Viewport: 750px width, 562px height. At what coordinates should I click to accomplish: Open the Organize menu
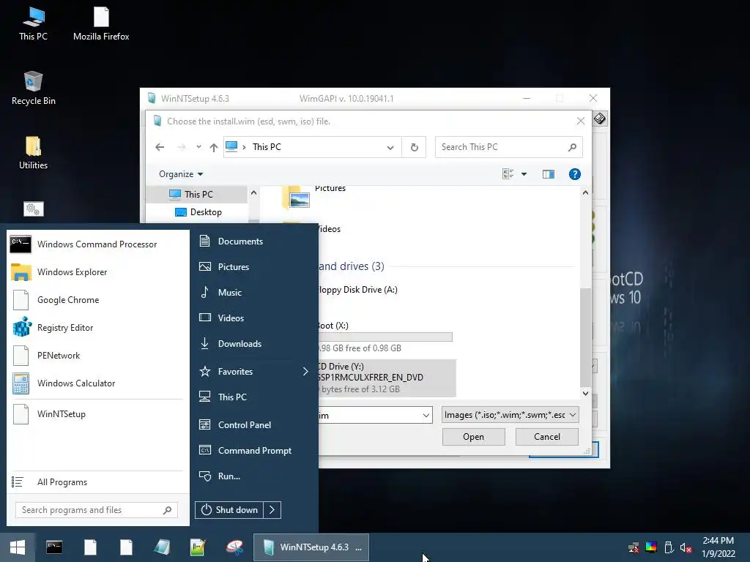[181, 174]
